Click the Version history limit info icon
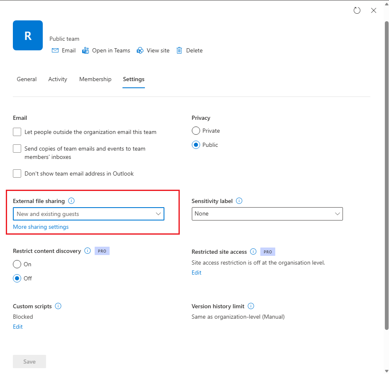 pos(251,306)
